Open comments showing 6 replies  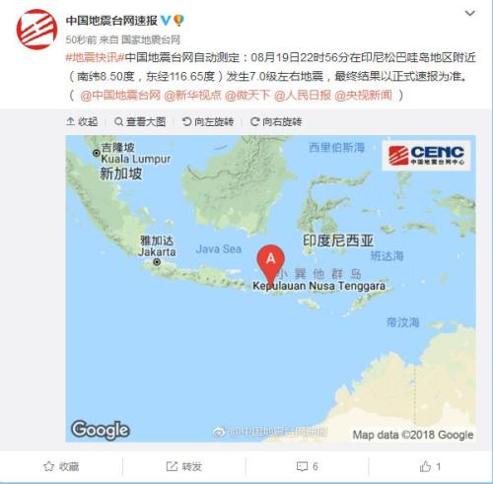tap(308, 466)
